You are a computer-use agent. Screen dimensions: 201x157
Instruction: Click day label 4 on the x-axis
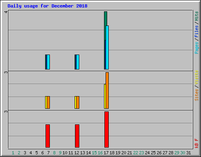tap(31, 153)
